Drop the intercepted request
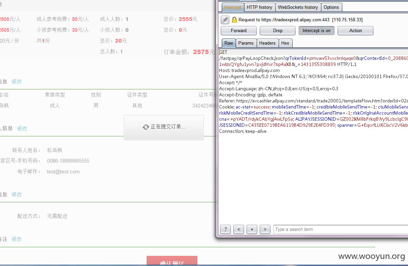408x266 pixels. click(278, 30)
